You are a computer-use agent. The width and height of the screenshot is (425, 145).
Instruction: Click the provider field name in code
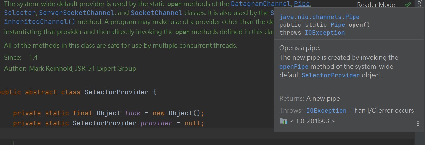[x=157, y=123]
